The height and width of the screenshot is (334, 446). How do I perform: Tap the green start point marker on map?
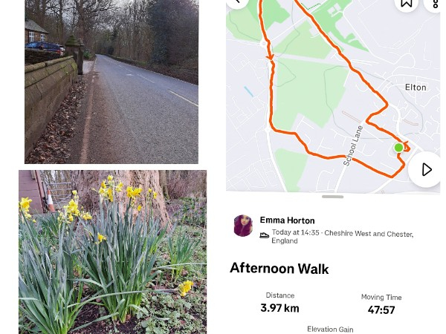398,148
